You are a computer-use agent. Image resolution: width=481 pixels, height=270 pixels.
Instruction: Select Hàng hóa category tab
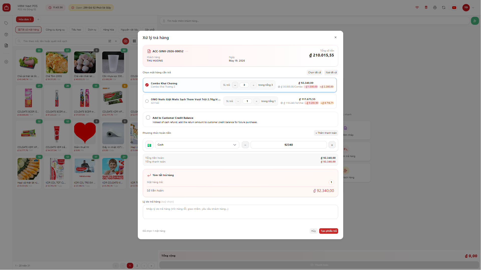pyautogui.click(x=108, y=30)
